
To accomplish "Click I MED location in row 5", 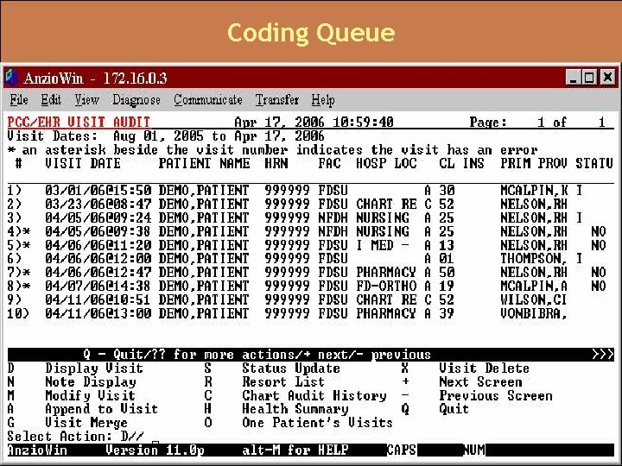I will pos(382,245).
